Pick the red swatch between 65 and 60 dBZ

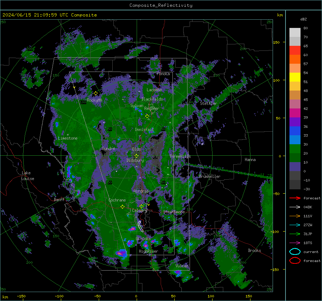[x=295, y=50]
